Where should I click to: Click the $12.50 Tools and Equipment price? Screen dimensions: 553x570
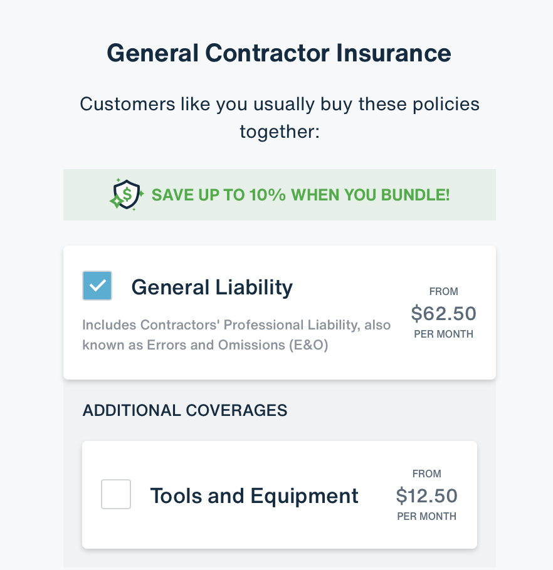tap(426, 495)
